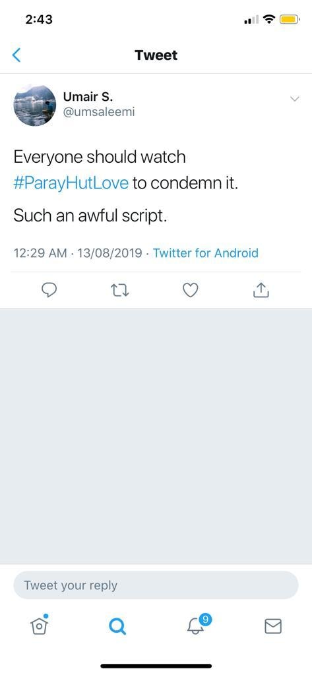The image size is (312, 675).
Task: Tap the Tweet header title
Action: pyautogui.click(x=156, y=55)
